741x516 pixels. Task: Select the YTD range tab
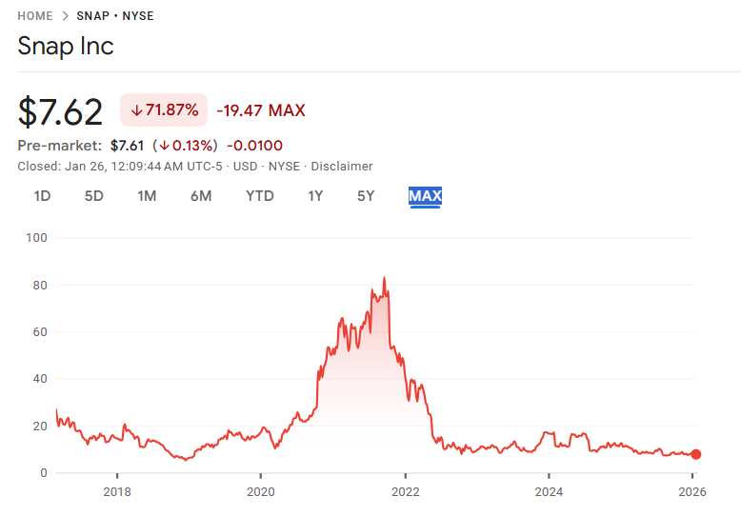pos(260,196)
